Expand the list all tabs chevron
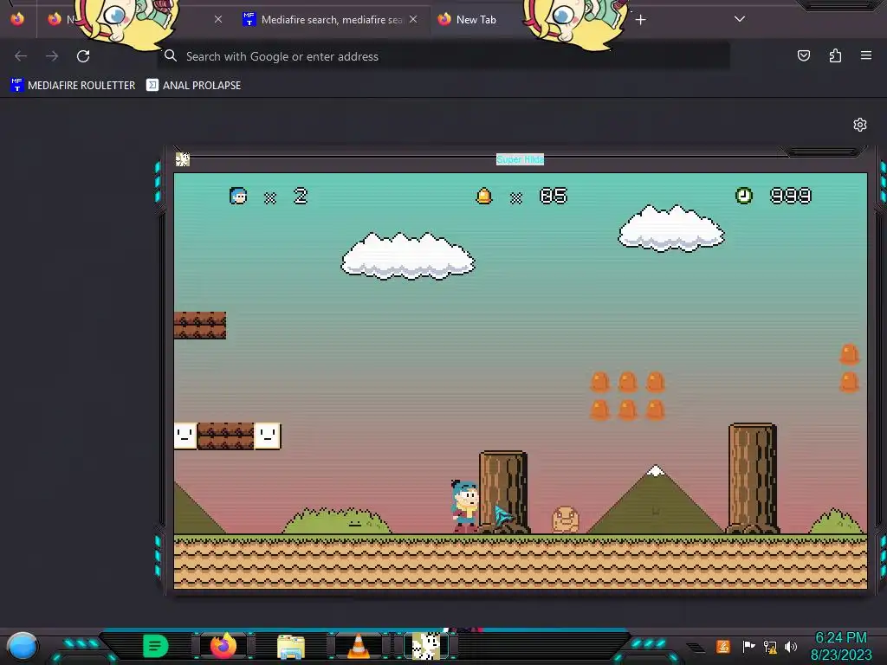Viewport: 887px width, 665px height. [x=740, y=19]
